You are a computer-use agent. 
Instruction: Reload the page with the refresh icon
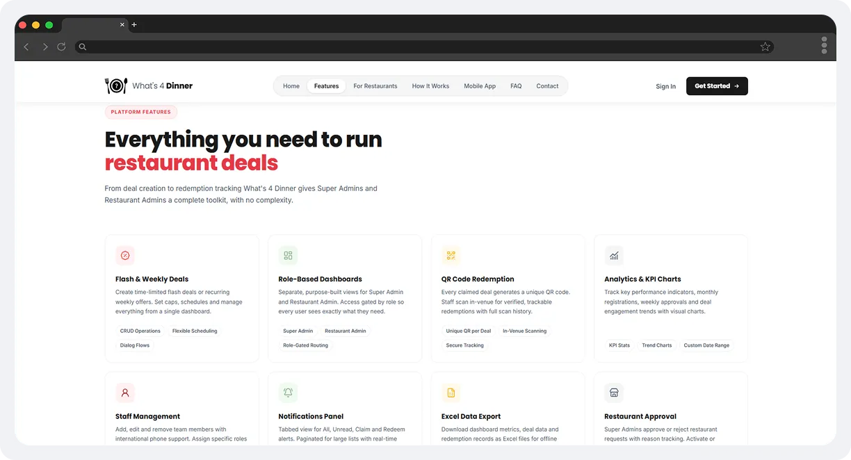(61, 47)
